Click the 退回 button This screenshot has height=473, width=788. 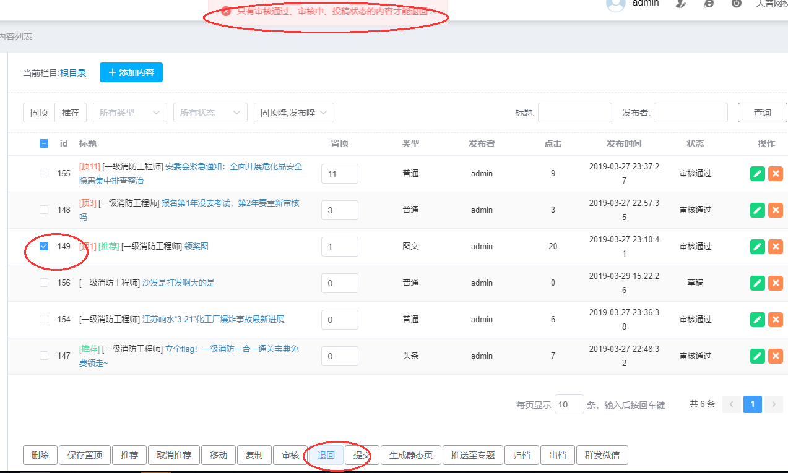pos(326,455)
